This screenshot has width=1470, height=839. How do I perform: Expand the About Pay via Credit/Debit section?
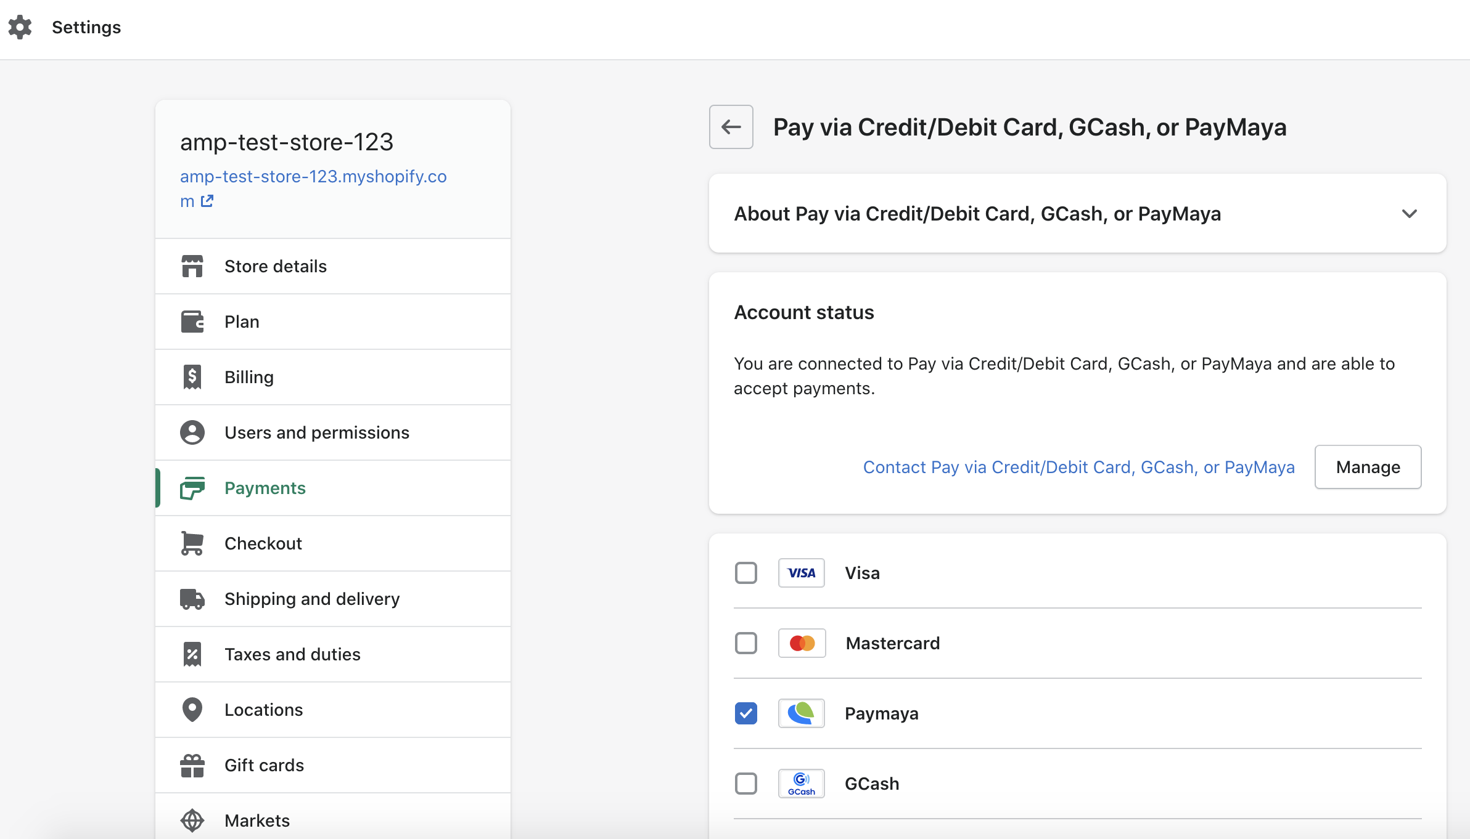click(x=1409, y=214)
